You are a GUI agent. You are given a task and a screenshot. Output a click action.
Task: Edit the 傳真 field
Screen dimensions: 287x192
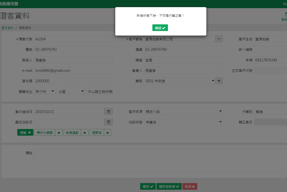[x=183, y=49]
